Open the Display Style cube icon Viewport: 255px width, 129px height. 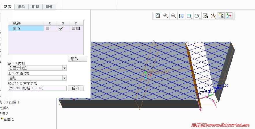189,16
